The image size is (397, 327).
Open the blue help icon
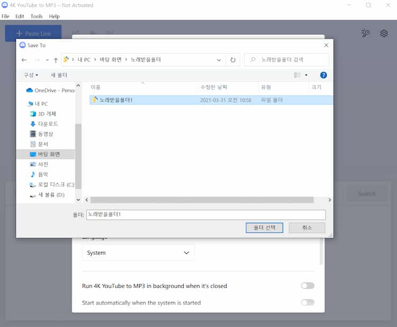pyautogui.click(x=323, y=75)
